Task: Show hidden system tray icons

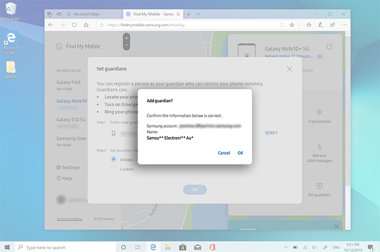Action: (x=286, y=247)
